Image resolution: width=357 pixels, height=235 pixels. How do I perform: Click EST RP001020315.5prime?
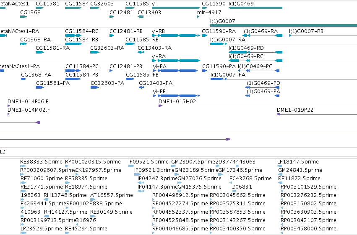click(x=93, y=162)
